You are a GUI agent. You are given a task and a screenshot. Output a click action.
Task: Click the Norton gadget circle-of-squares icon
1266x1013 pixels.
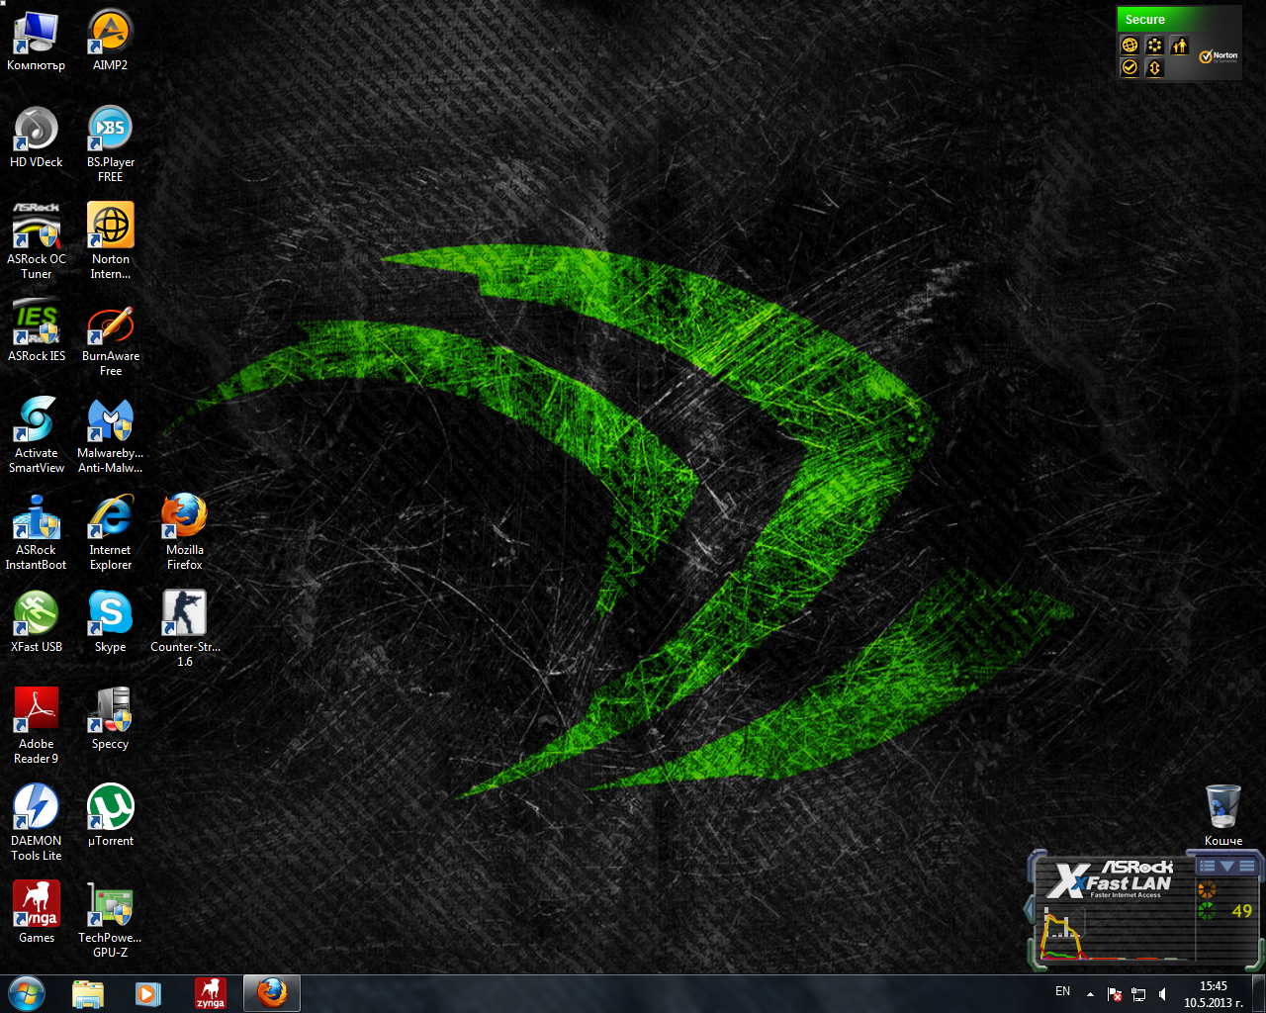1153,45
